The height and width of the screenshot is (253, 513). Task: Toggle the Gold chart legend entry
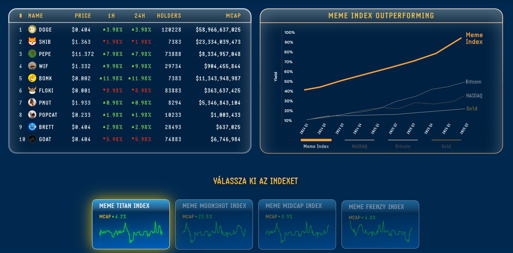[446, 144]
